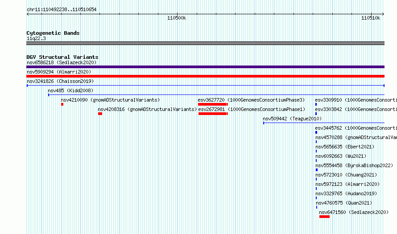
Task: Select the red nsv5909294 variant bar
Action: 205,76
